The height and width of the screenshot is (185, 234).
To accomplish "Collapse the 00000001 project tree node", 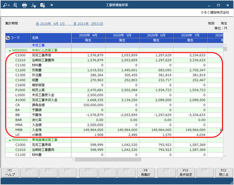I will click(10, 50).
